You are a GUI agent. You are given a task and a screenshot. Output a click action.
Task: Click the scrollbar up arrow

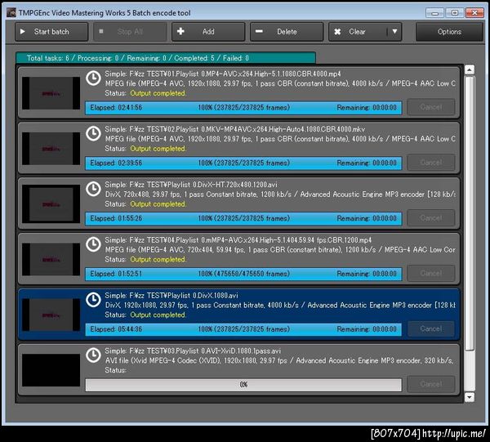click(470, 69)
